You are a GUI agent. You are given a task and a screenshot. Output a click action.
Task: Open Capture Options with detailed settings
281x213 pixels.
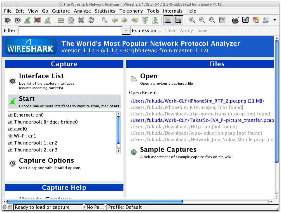[46, 160]
